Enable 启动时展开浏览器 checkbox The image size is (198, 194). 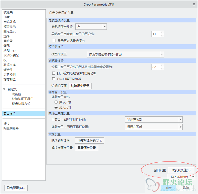coord(54,79)
